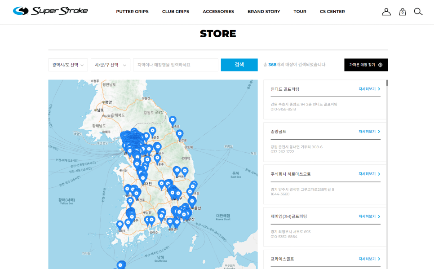Click the map pin near 통영
This screenshot has width=434, height=269.
point(170,223)
